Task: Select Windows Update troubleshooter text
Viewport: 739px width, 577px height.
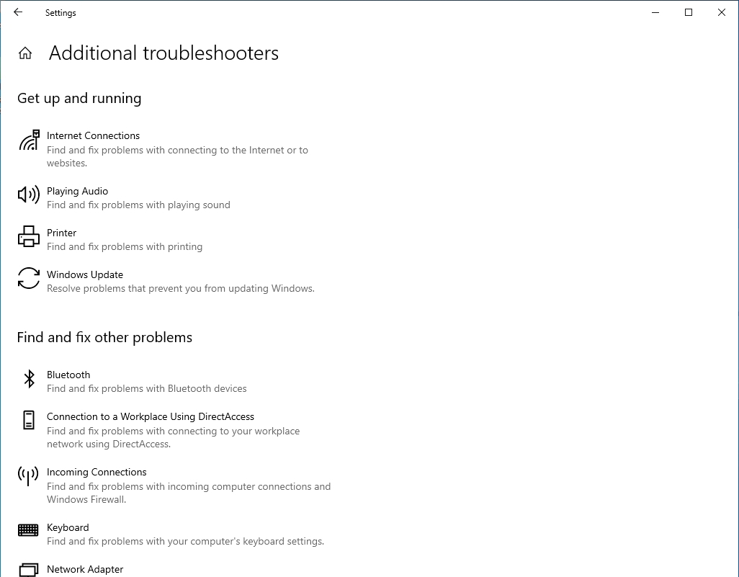Action: pyautogui.click(x=85, y=274)
